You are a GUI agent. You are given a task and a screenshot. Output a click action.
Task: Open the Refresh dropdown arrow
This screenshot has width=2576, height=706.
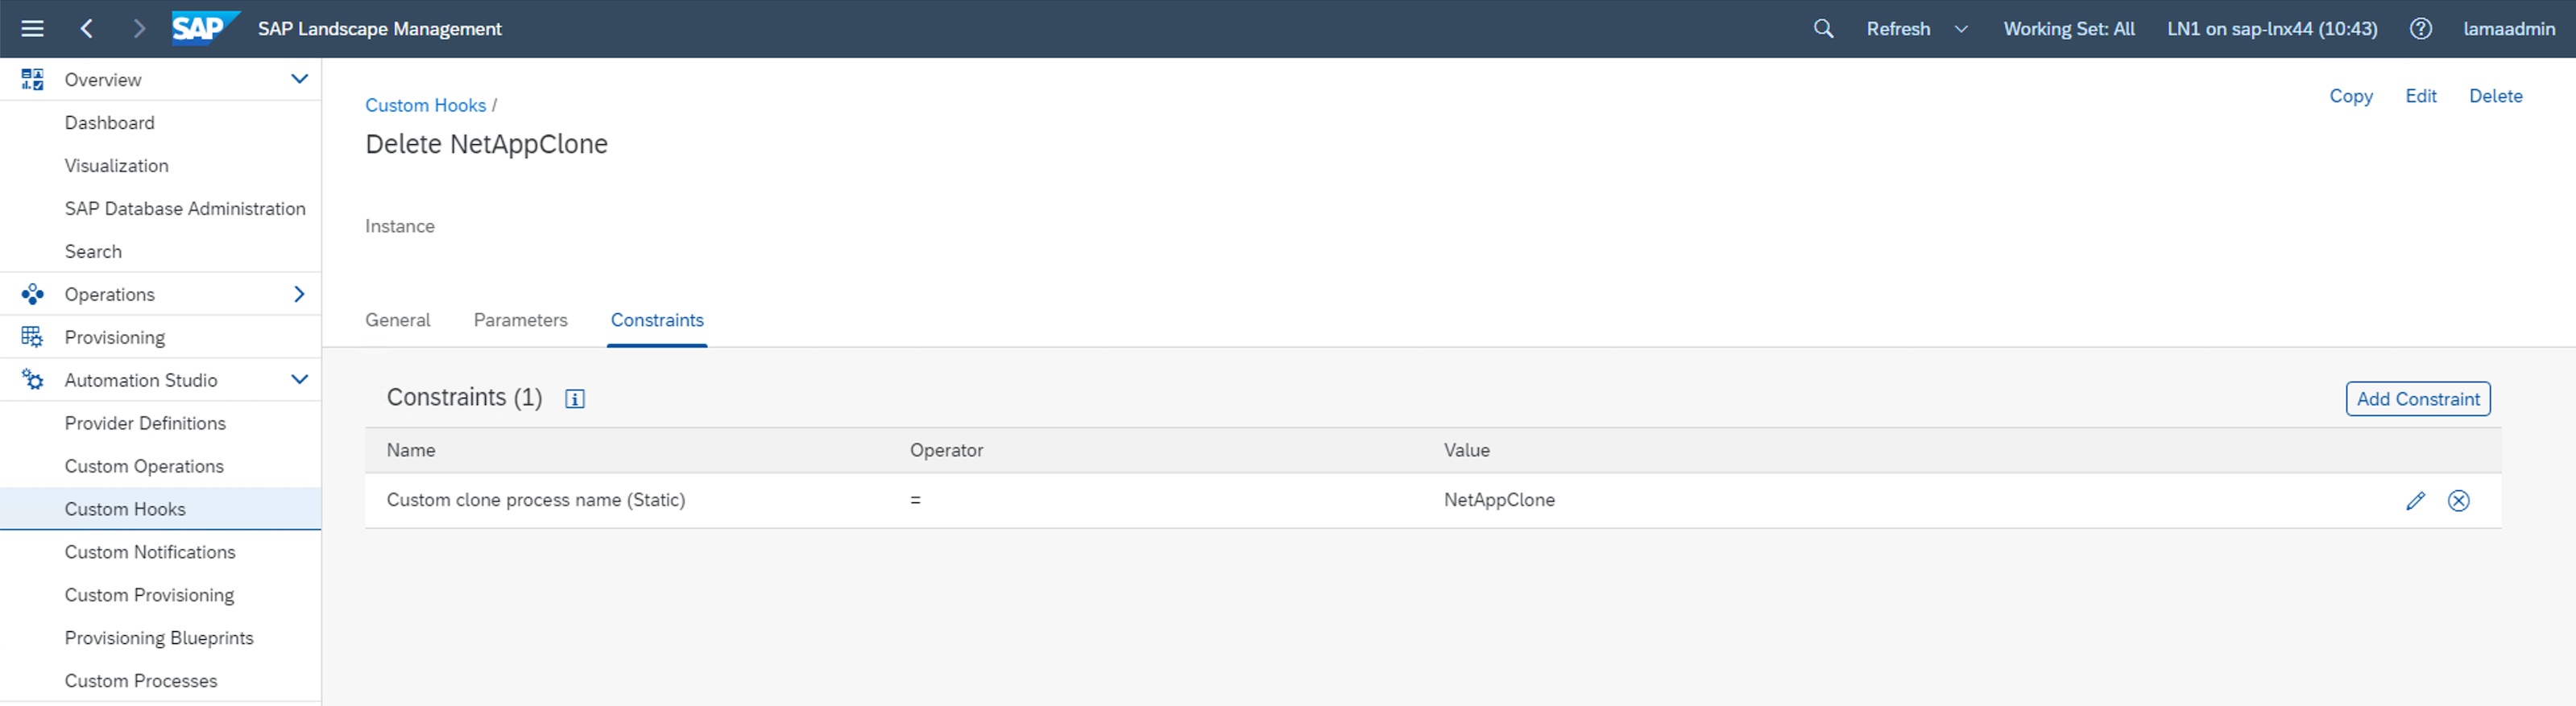(1961, 29)
